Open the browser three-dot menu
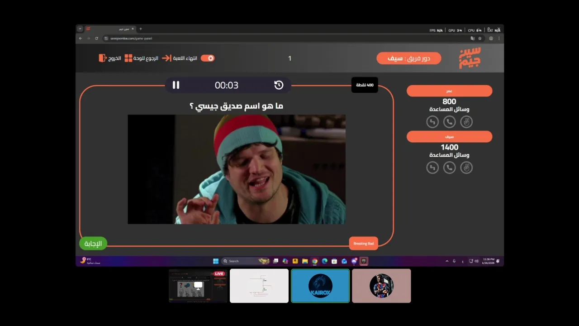 pyautogui.click(x=499, y=38)
